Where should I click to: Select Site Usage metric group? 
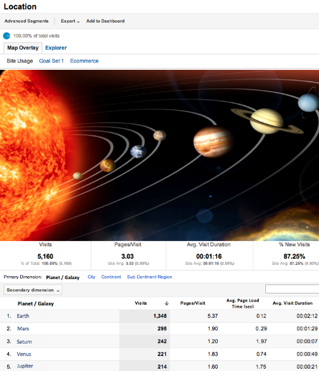point(20,61)
